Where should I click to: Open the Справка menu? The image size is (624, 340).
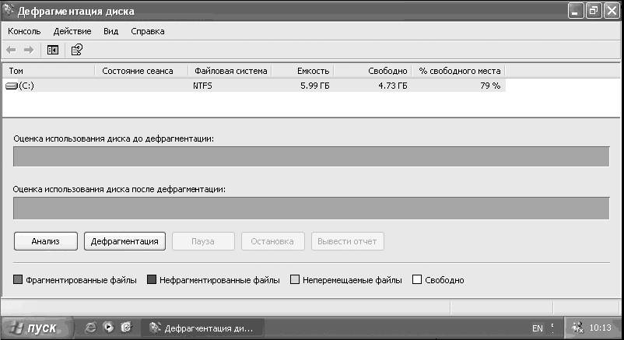click(148, 31)
